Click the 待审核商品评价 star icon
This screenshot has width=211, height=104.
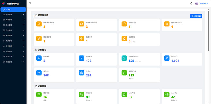pos(167,24)
